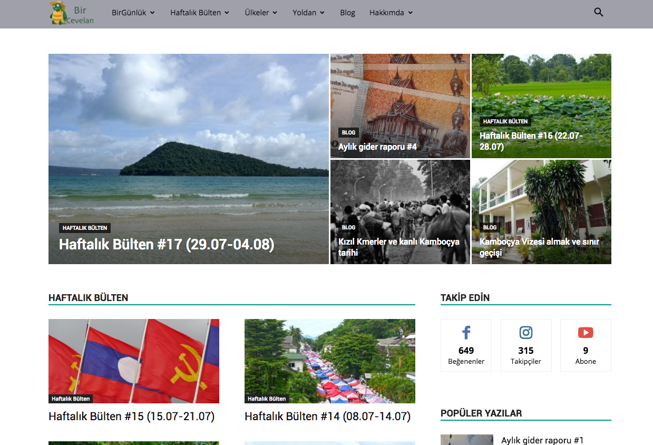Expand the Ülkeler dropdown menu
This screenshot has width=653, height=445.
(x=261, y=13)
